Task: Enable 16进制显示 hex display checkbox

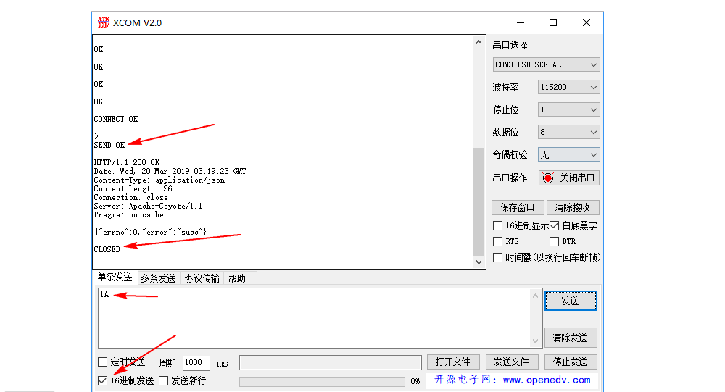Action: tap(497, 225)
